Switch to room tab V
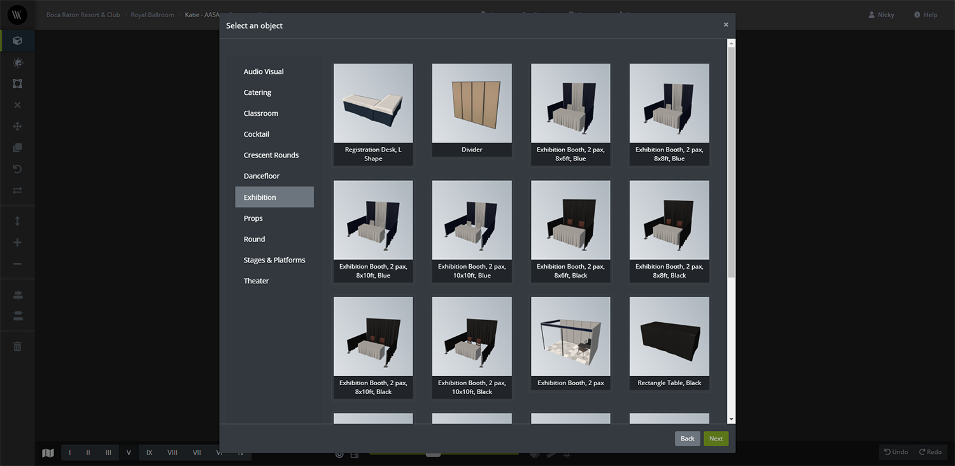955x466 pixels. coord(129,453)
